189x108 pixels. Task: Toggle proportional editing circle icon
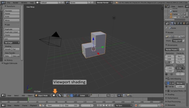(x=112, y=95)
